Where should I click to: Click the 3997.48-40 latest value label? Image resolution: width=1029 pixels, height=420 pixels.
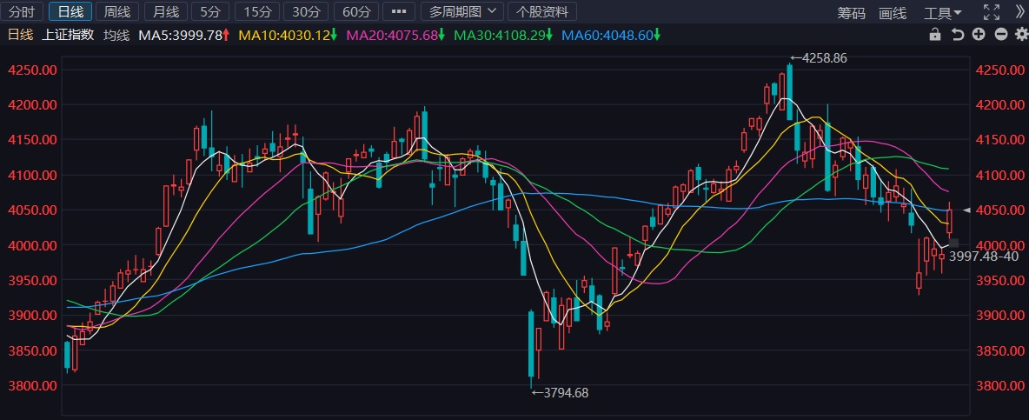984,257
